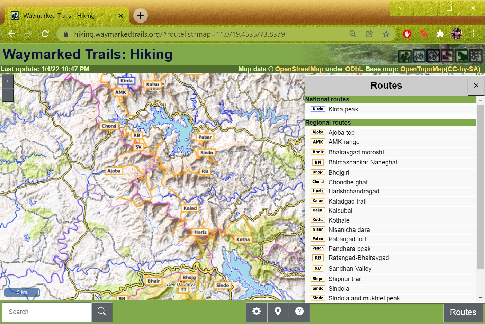Reload the current page
Image resolution: width=485 pixels, height=324 pixels.
[x=45, y=34]
